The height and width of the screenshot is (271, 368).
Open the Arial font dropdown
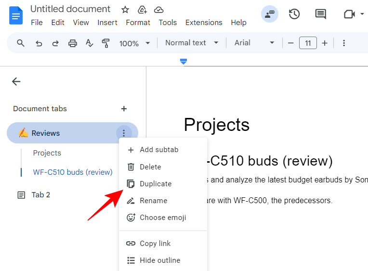click(x=254, y=43)
